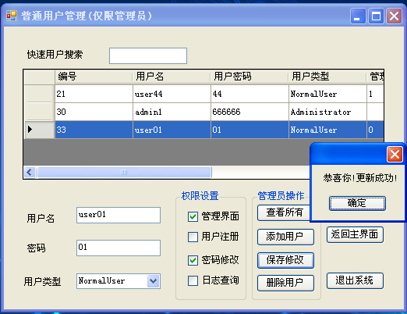Toggle the 密码修改 checkbox
Viewport: 407px width, 314px height.
point(193,260)
